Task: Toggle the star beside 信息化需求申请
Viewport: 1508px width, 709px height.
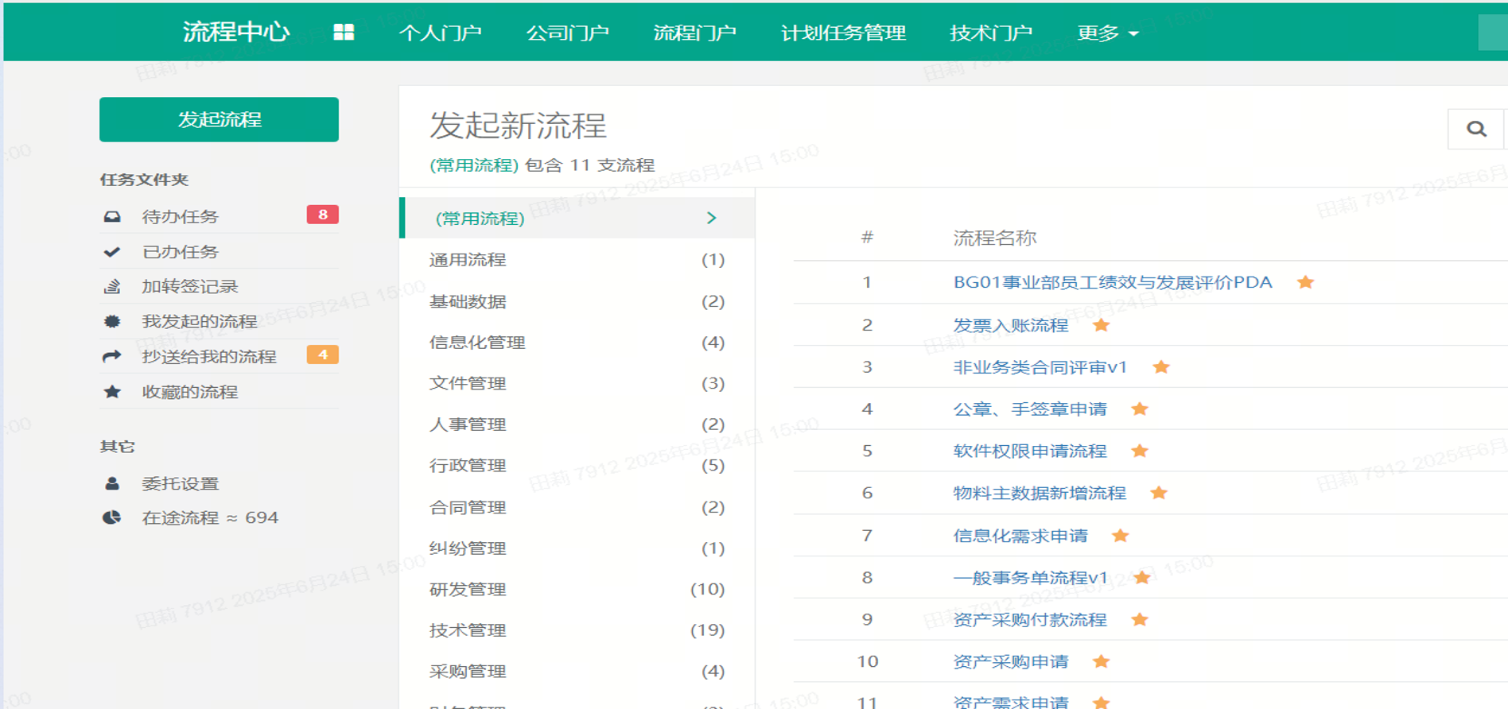Action: tap(1121, 536)
